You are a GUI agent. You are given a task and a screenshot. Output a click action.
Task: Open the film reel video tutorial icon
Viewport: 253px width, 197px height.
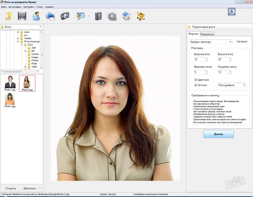112,16
